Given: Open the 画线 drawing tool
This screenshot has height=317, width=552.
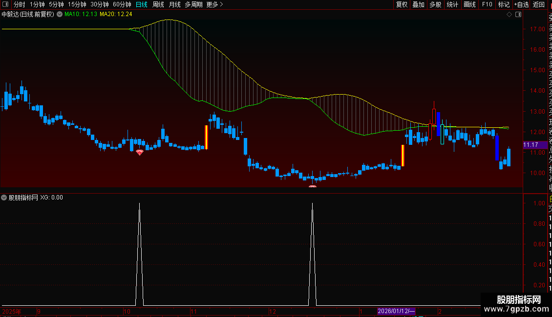Looking at the screenshot, I should click(x=469, y=4).
